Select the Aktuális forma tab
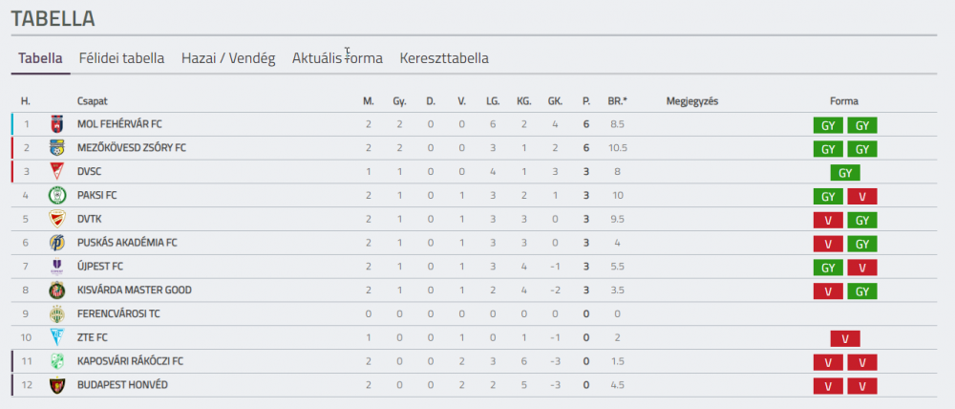Image resolution: width=955 pixels, height=409 pixels. (337, 58)
